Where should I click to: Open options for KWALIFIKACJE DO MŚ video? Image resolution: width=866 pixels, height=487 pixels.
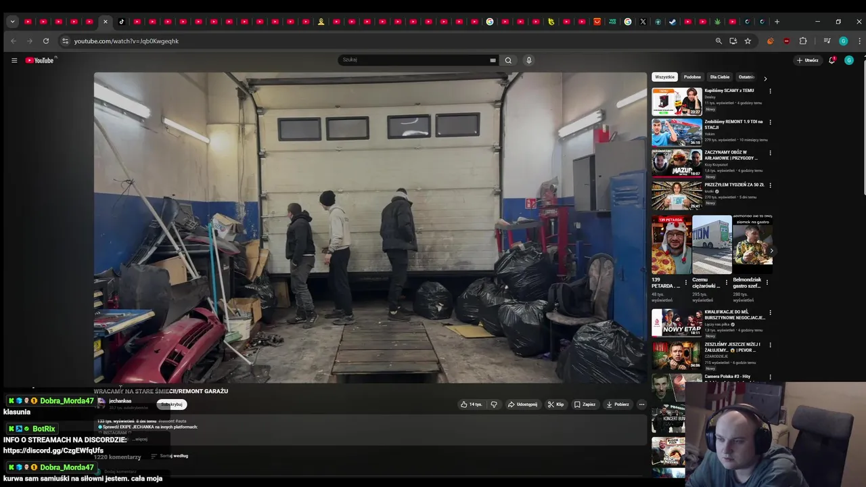[770, 312]
